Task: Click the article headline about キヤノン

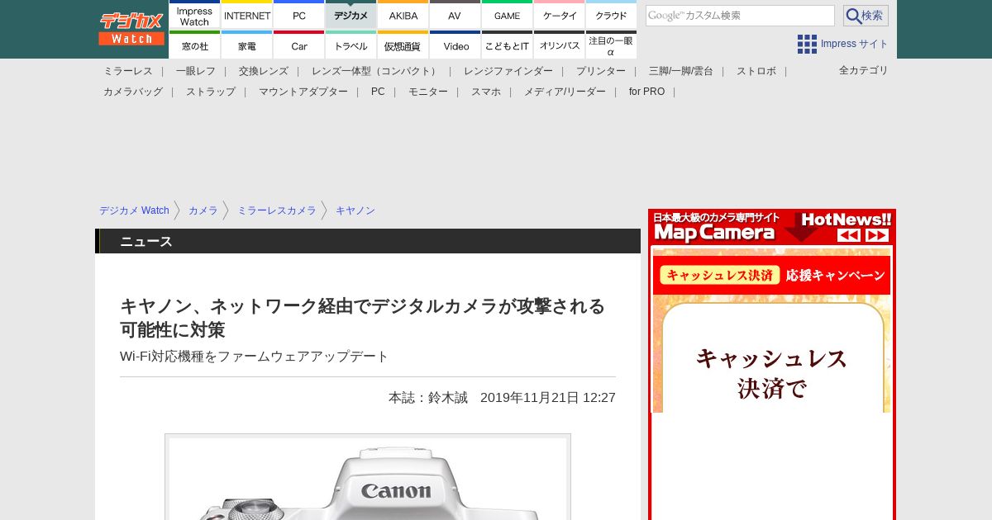Action: [363, 318]
